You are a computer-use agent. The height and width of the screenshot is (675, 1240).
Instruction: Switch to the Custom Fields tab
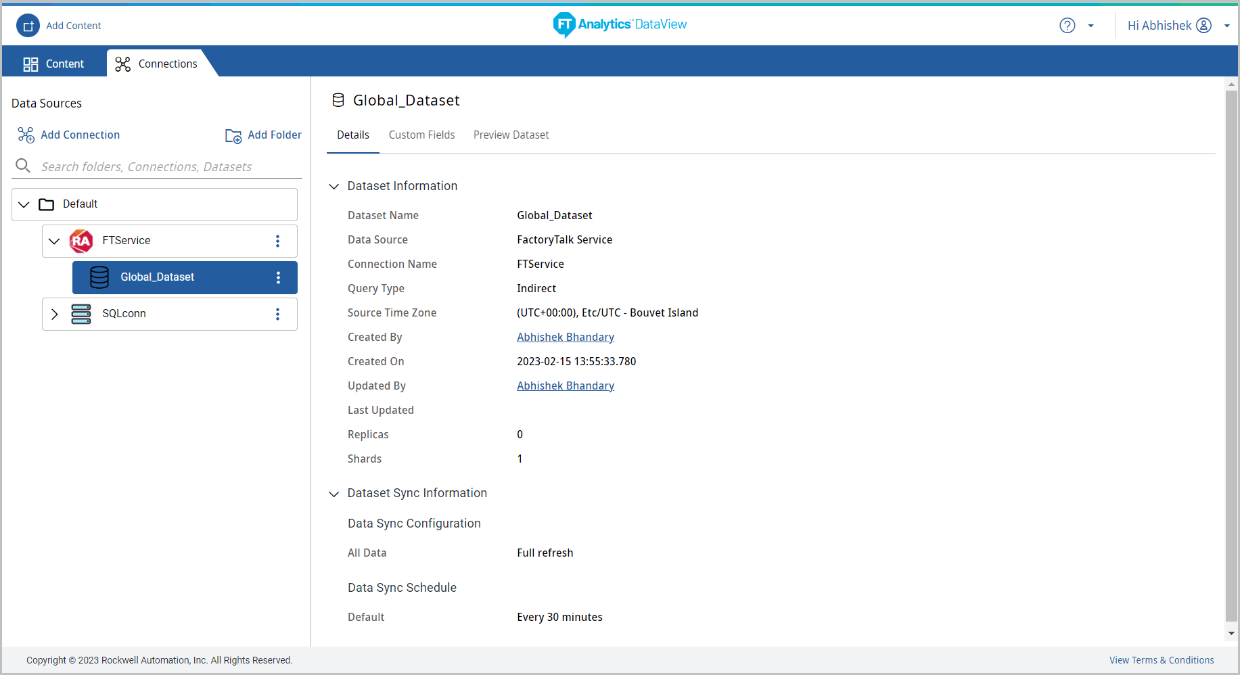421,135
